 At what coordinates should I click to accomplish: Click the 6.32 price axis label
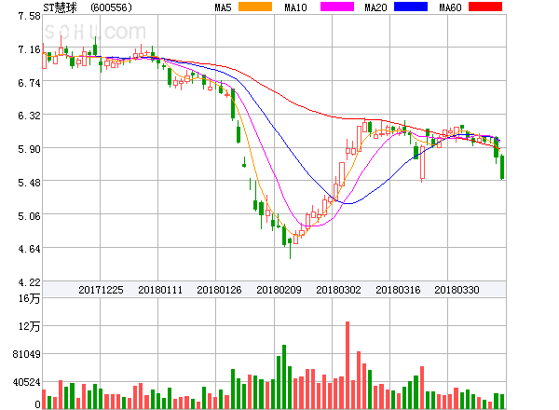(29, 116)
